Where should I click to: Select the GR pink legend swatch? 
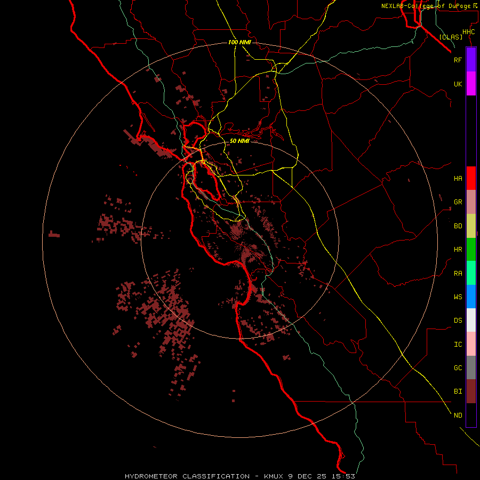click(471, 202)
